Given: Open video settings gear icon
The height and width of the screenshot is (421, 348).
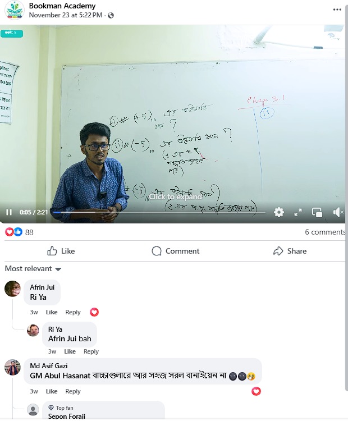Looking at the screenshot, I should point(279,212).
